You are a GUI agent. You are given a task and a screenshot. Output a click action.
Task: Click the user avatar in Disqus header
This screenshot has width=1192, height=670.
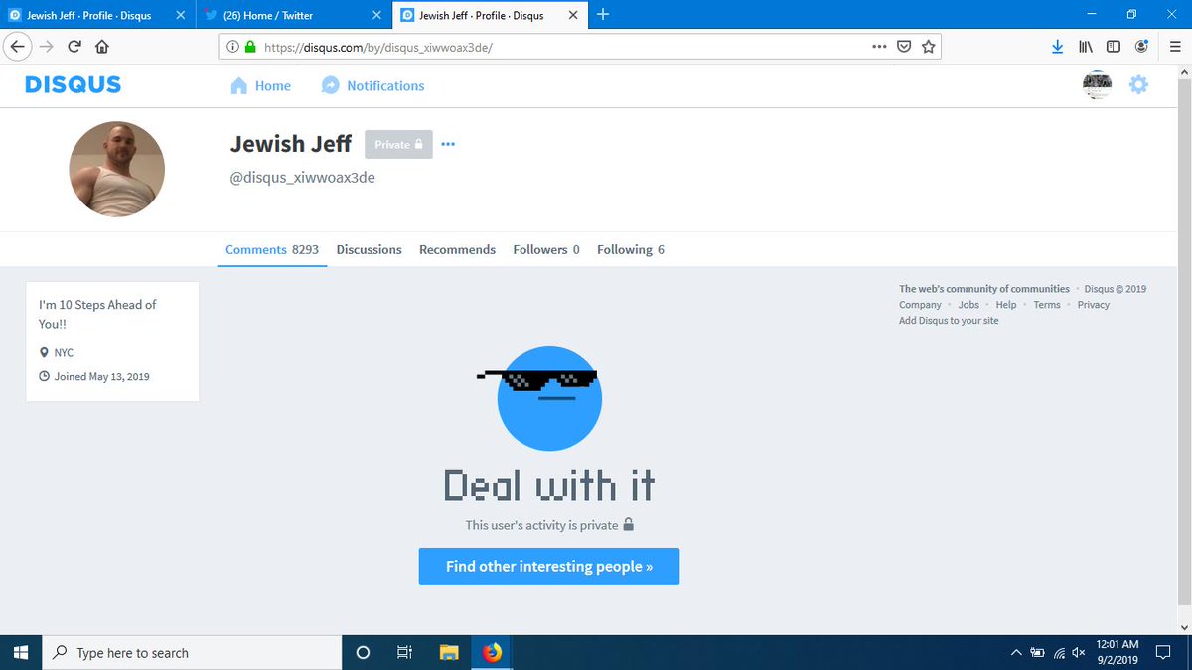[1097, 85]
